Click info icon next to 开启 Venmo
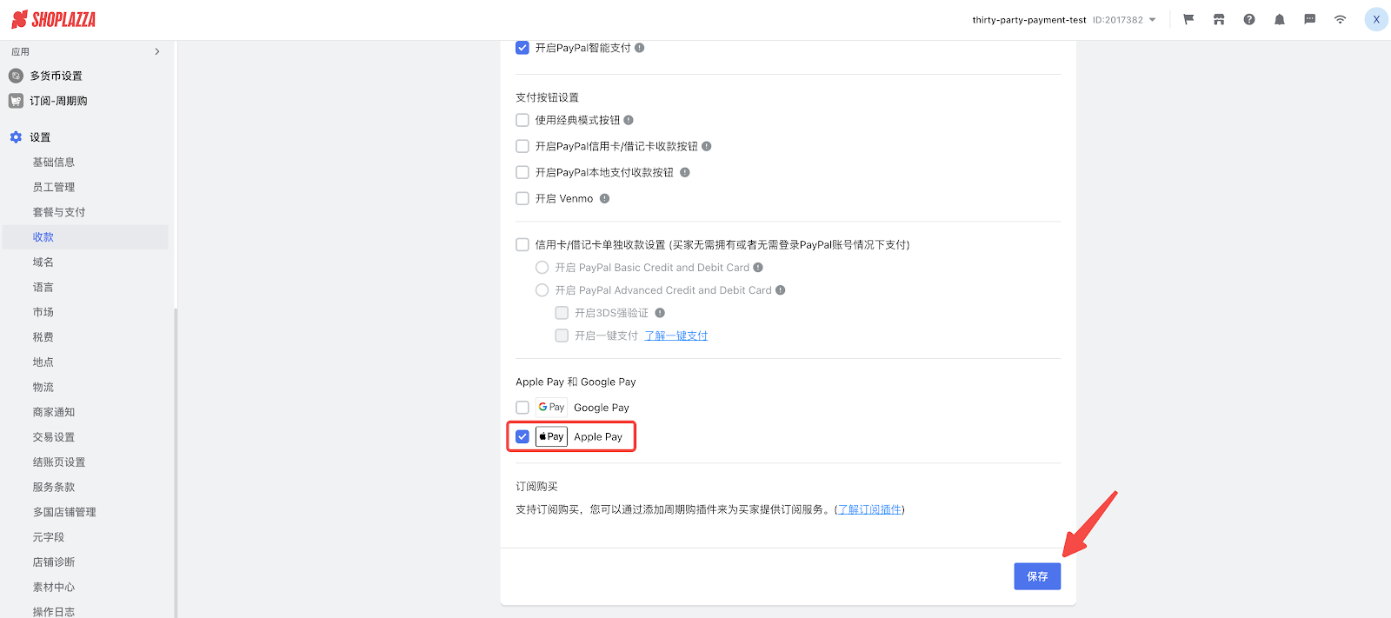1391x618 pixels. click(605, 198)
